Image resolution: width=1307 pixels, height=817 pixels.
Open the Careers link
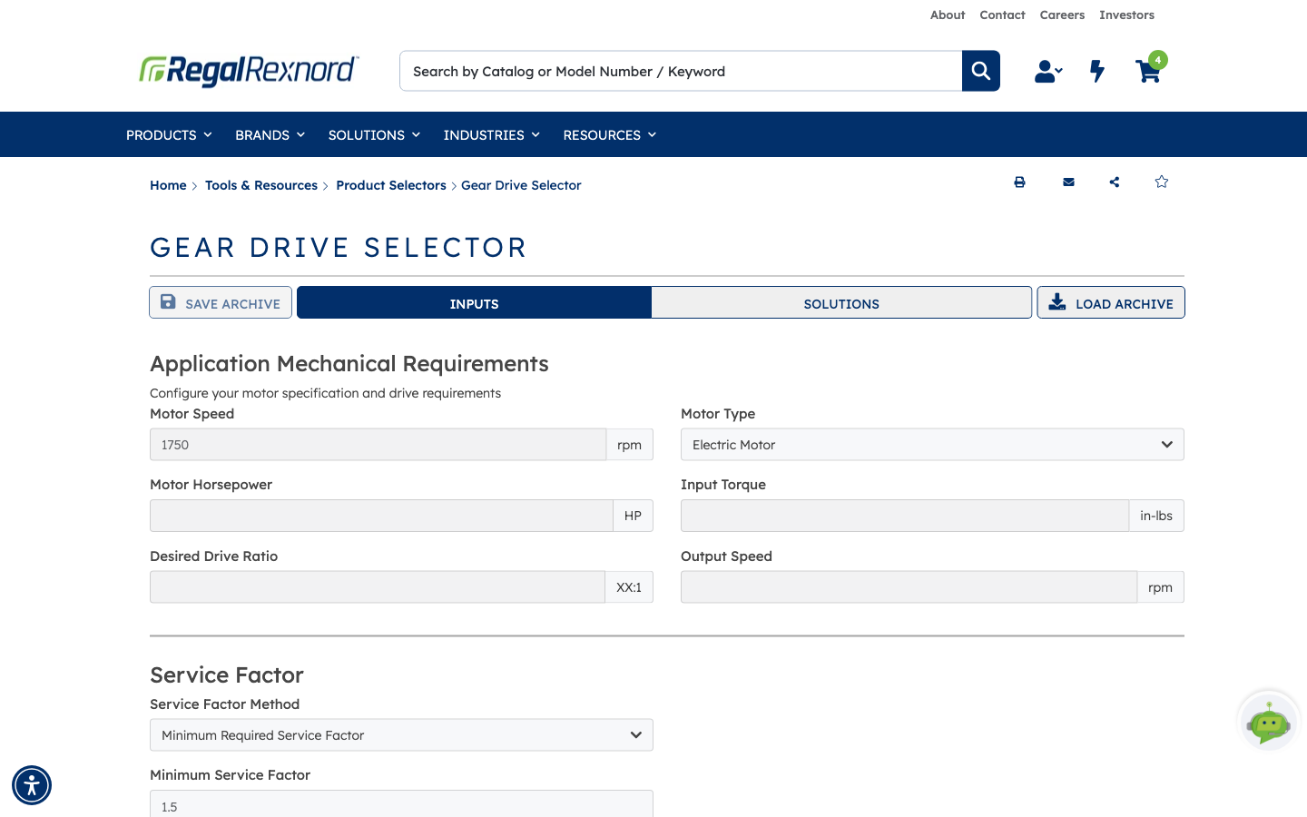[1062, 15]
